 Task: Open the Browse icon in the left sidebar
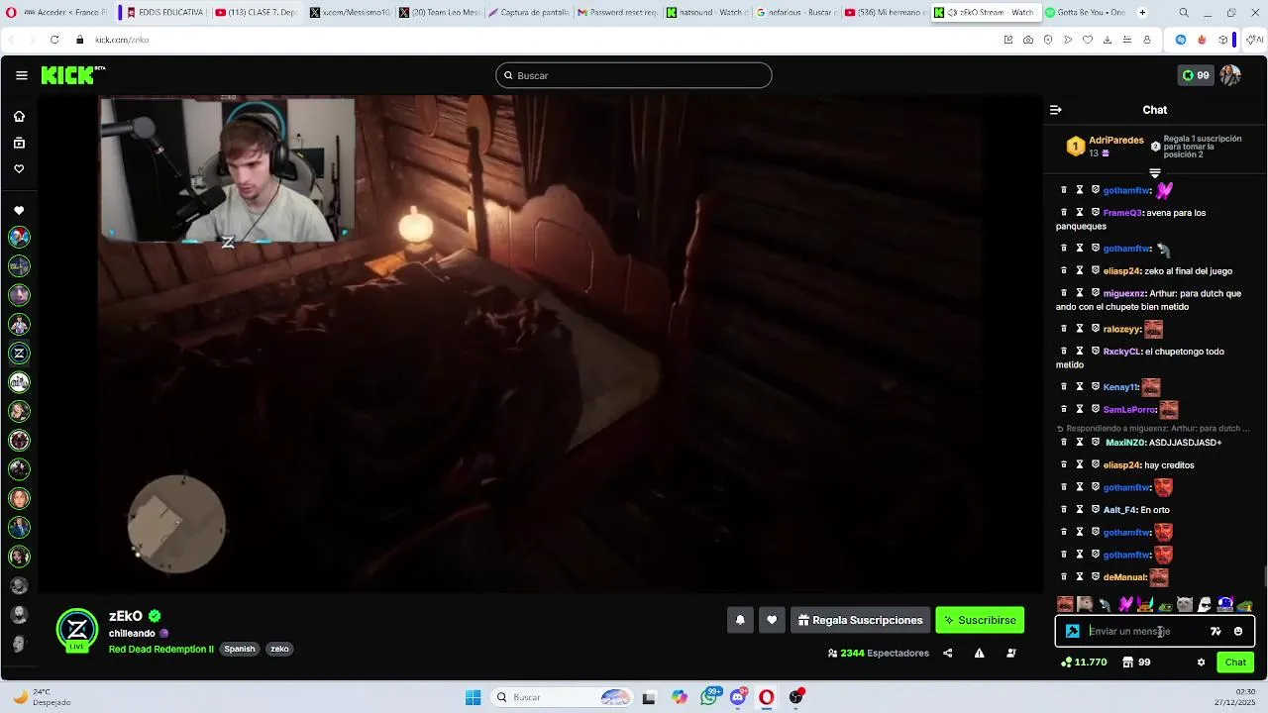19,143
